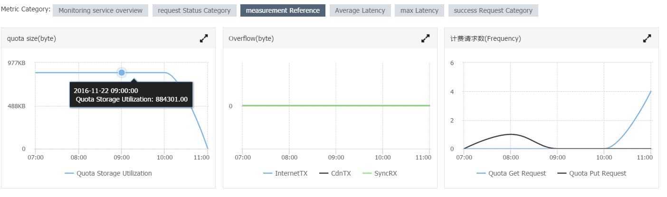Viewport: 667px width, 197px height.
Task: Enlarge the 计费请求数 frequency chart
Action: tap(647, 38)
